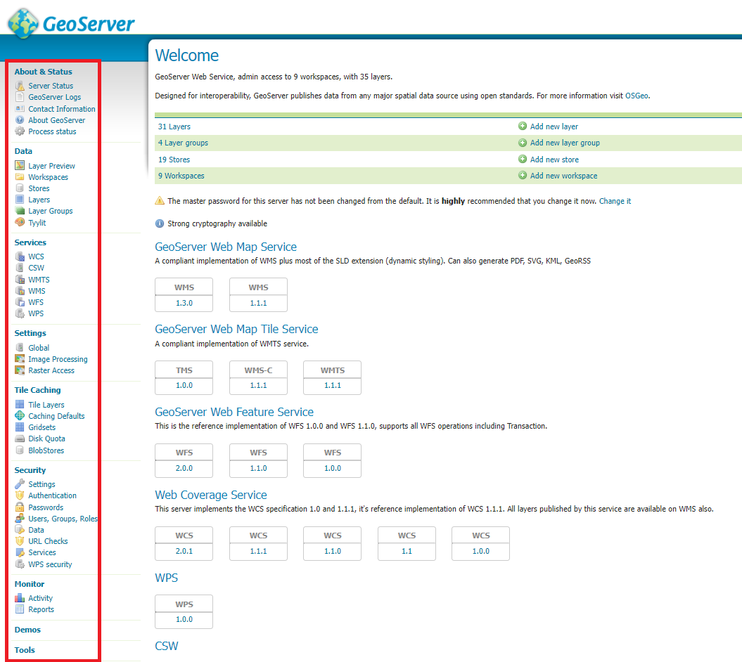Open the Layer Groups menu item
Viewport: 742px width, 662px height.
point(51,211)
